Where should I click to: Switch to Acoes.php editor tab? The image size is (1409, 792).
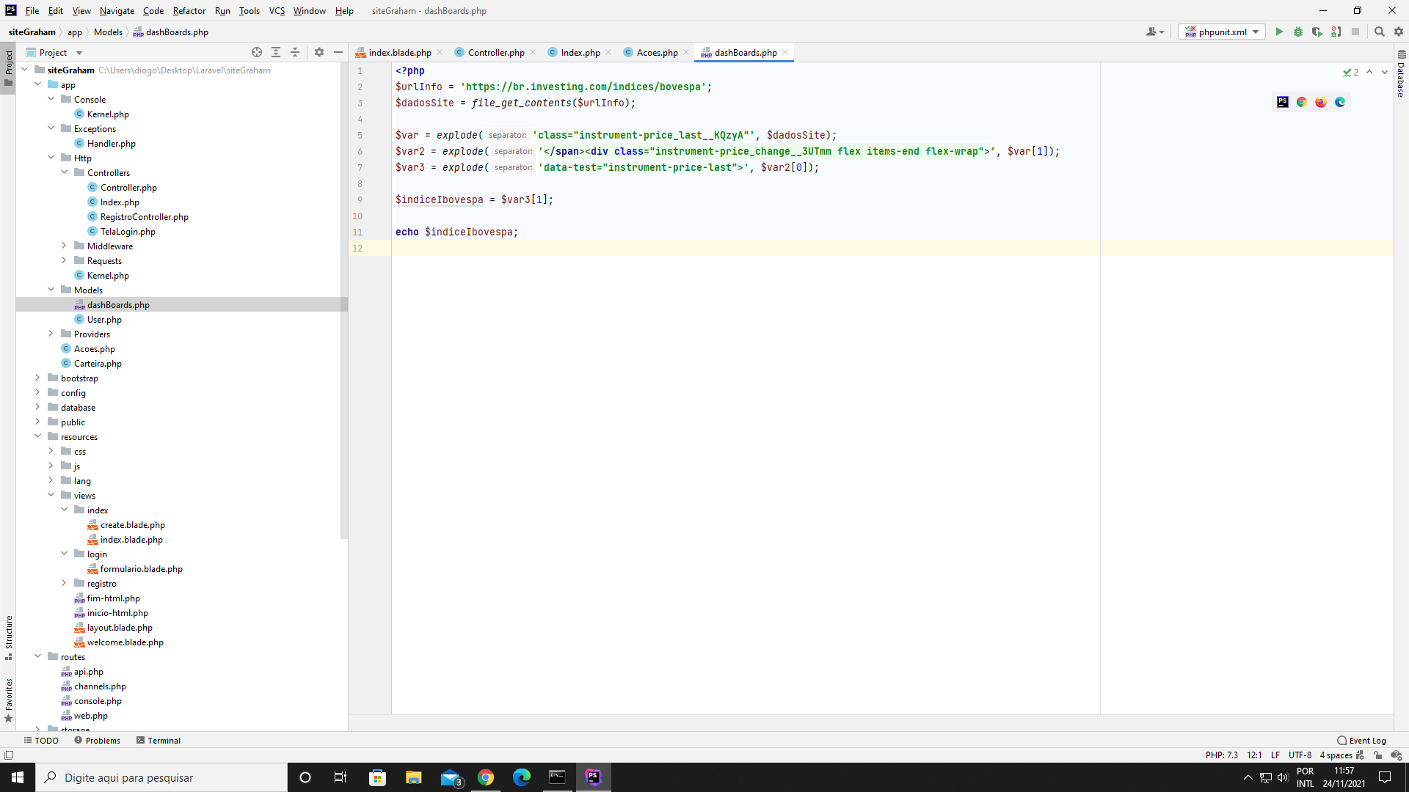pos(657,52)
